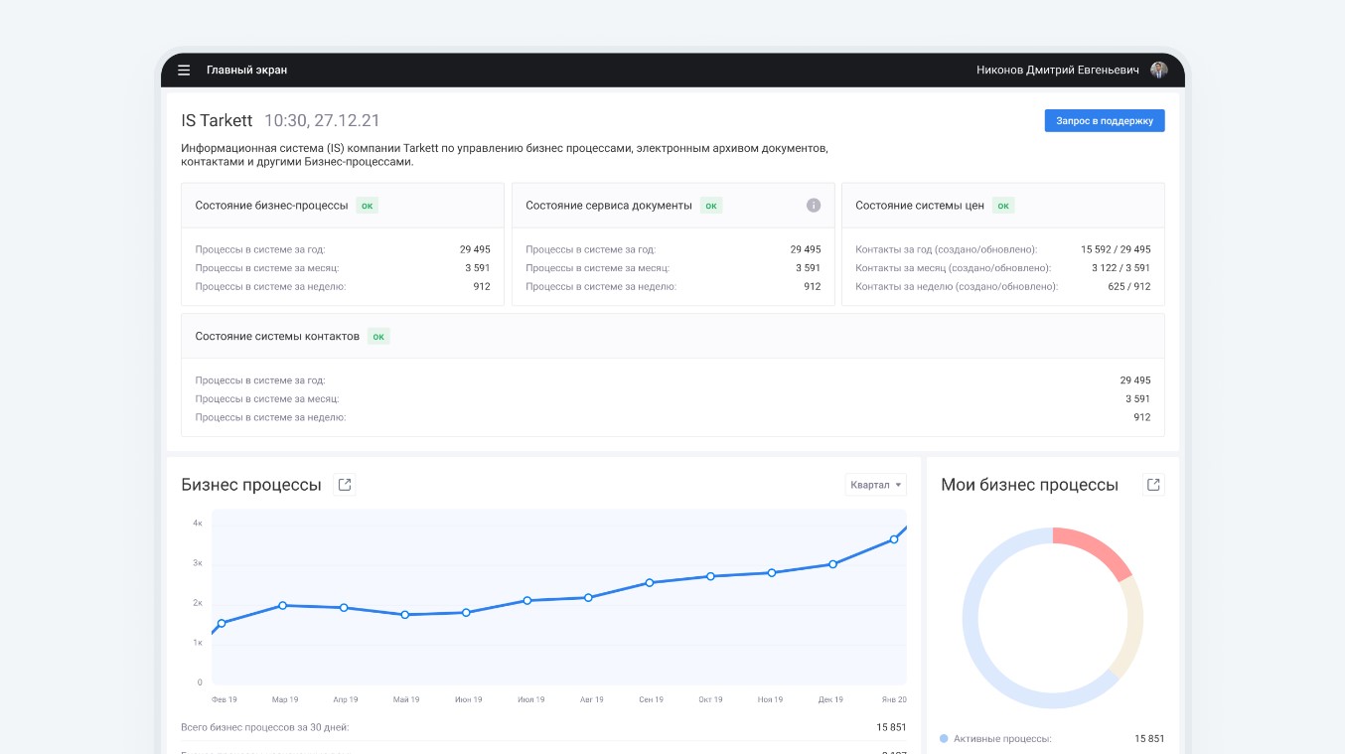
Task: Select the chart data point above Сен 19
Action: [x=650, y=583]
